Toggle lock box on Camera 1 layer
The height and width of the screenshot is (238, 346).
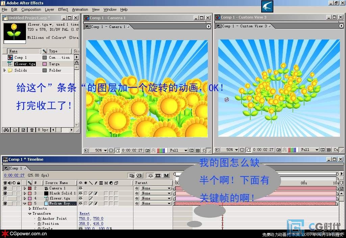19,188
